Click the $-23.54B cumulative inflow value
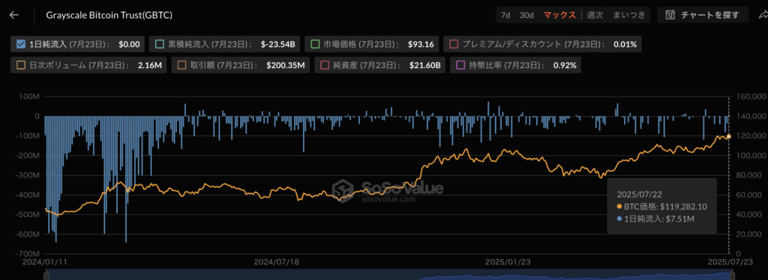Screen dimensions: 768x280 point(277,44)
